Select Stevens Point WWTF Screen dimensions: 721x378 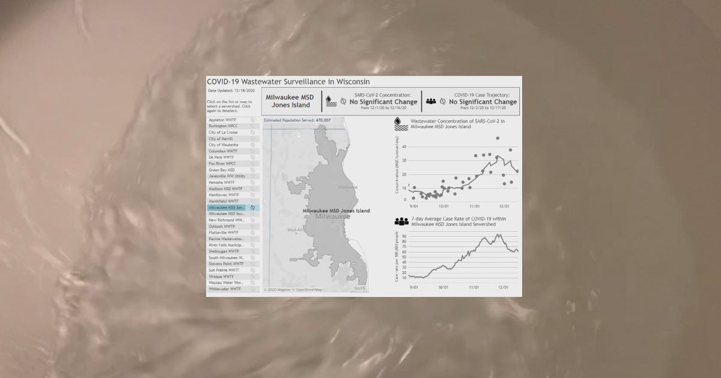233,263
